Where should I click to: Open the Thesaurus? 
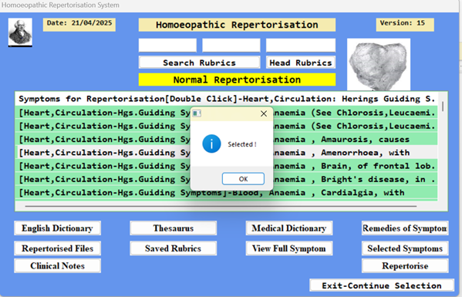click(x=174, y=228)
